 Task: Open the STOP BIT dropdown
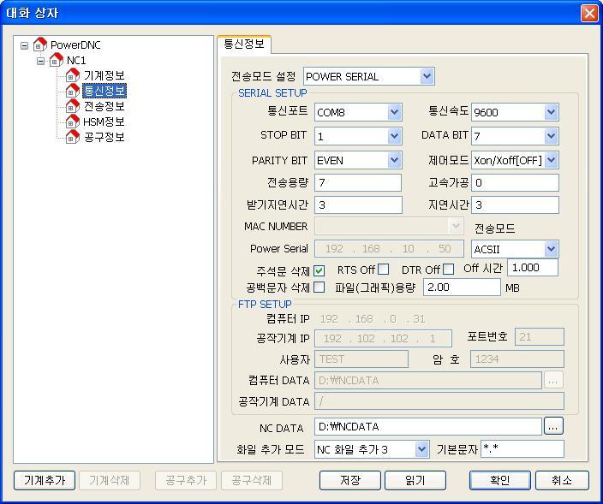[394, 136]
